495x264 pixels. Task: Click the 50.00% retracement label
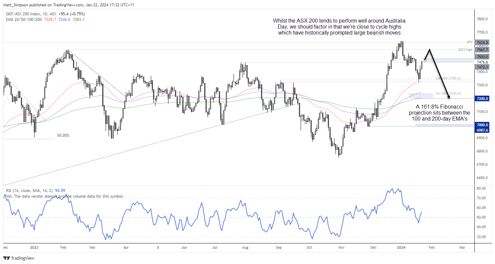63,135
